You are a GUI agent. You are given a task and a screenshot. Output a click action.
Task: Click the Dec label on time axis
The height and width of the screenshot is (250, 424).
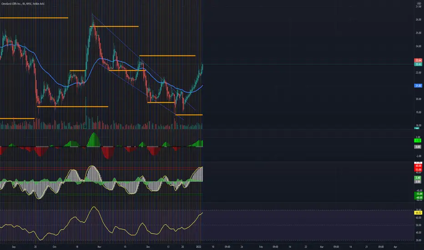[148, 247]
